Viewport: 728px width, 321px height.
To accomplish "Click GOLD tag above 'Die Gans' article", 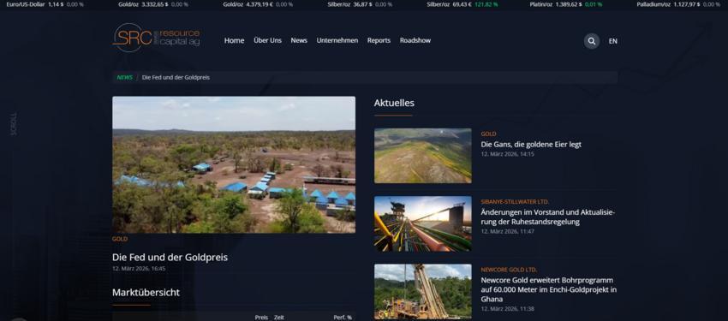I will point(488,134).
